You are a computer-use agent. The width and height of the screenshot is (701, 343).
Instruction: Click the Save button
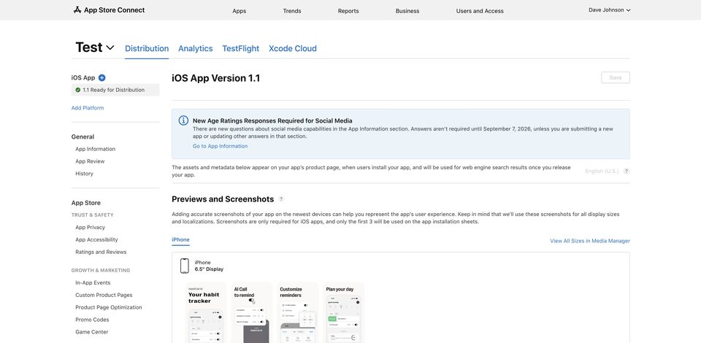click(616, 77)
